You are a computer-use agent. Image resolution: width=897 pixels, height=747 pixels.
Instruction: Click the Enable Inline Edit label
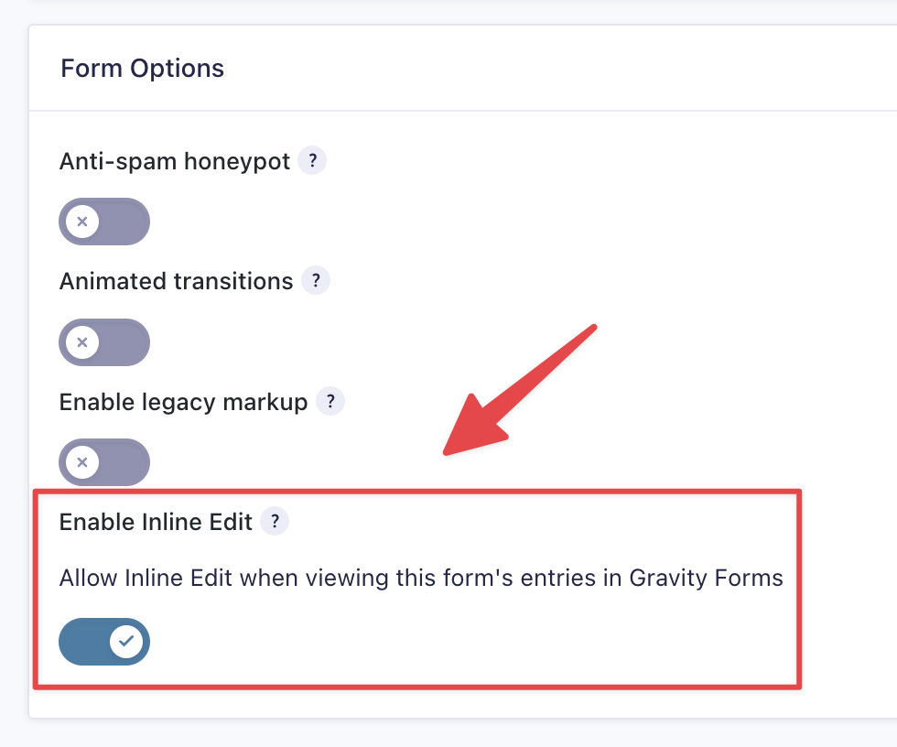[x=156, y=522]
